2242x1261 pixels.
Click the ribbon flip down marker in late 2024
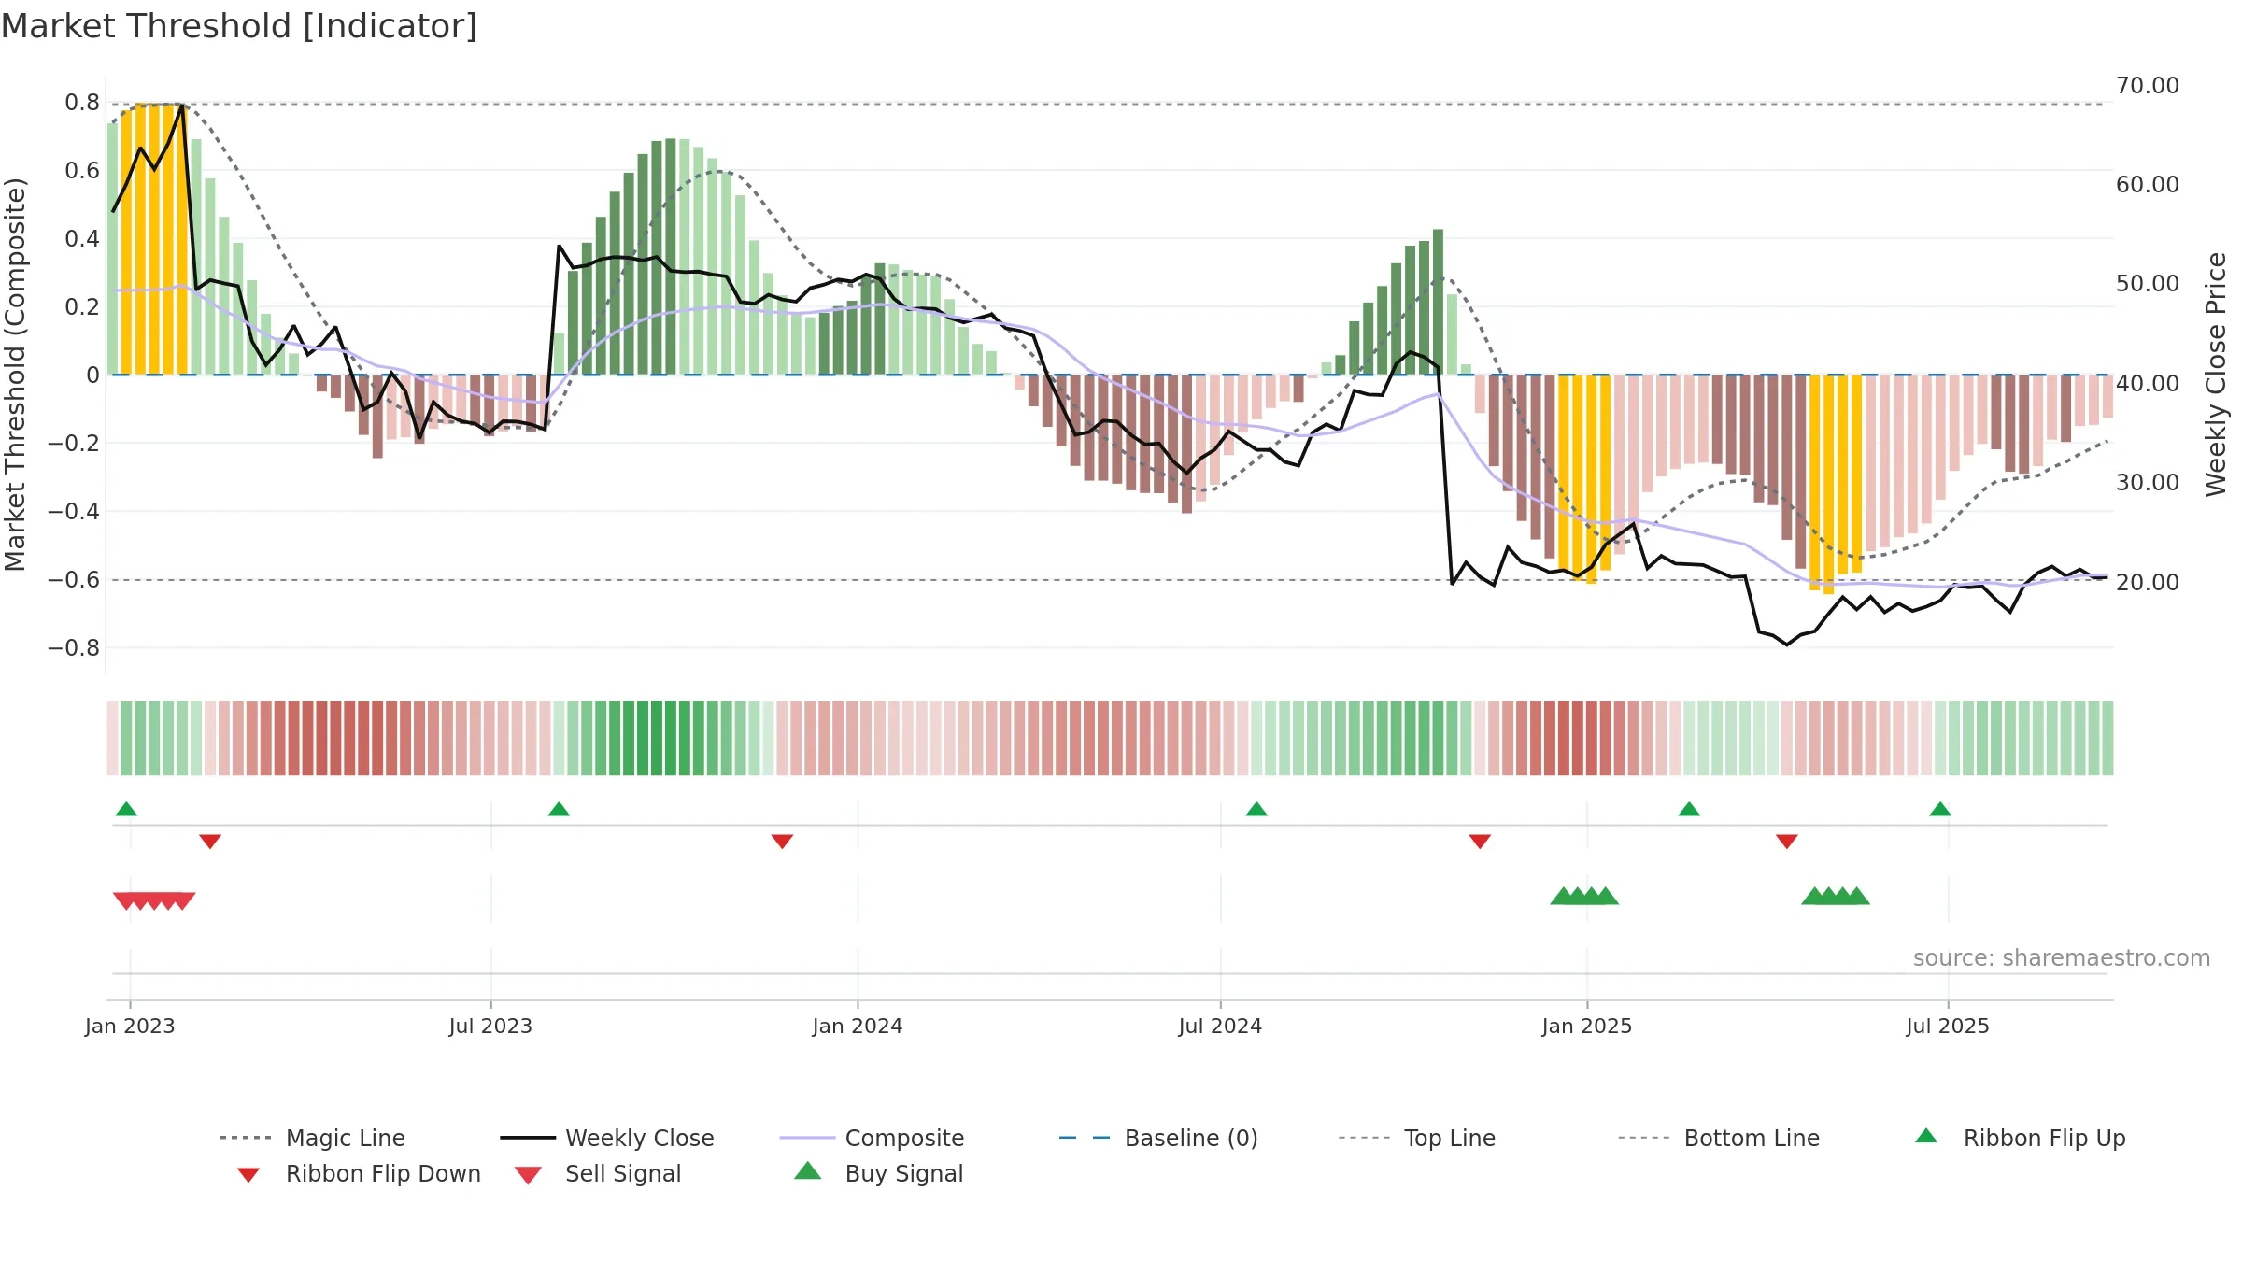[x=1480, y=842]
